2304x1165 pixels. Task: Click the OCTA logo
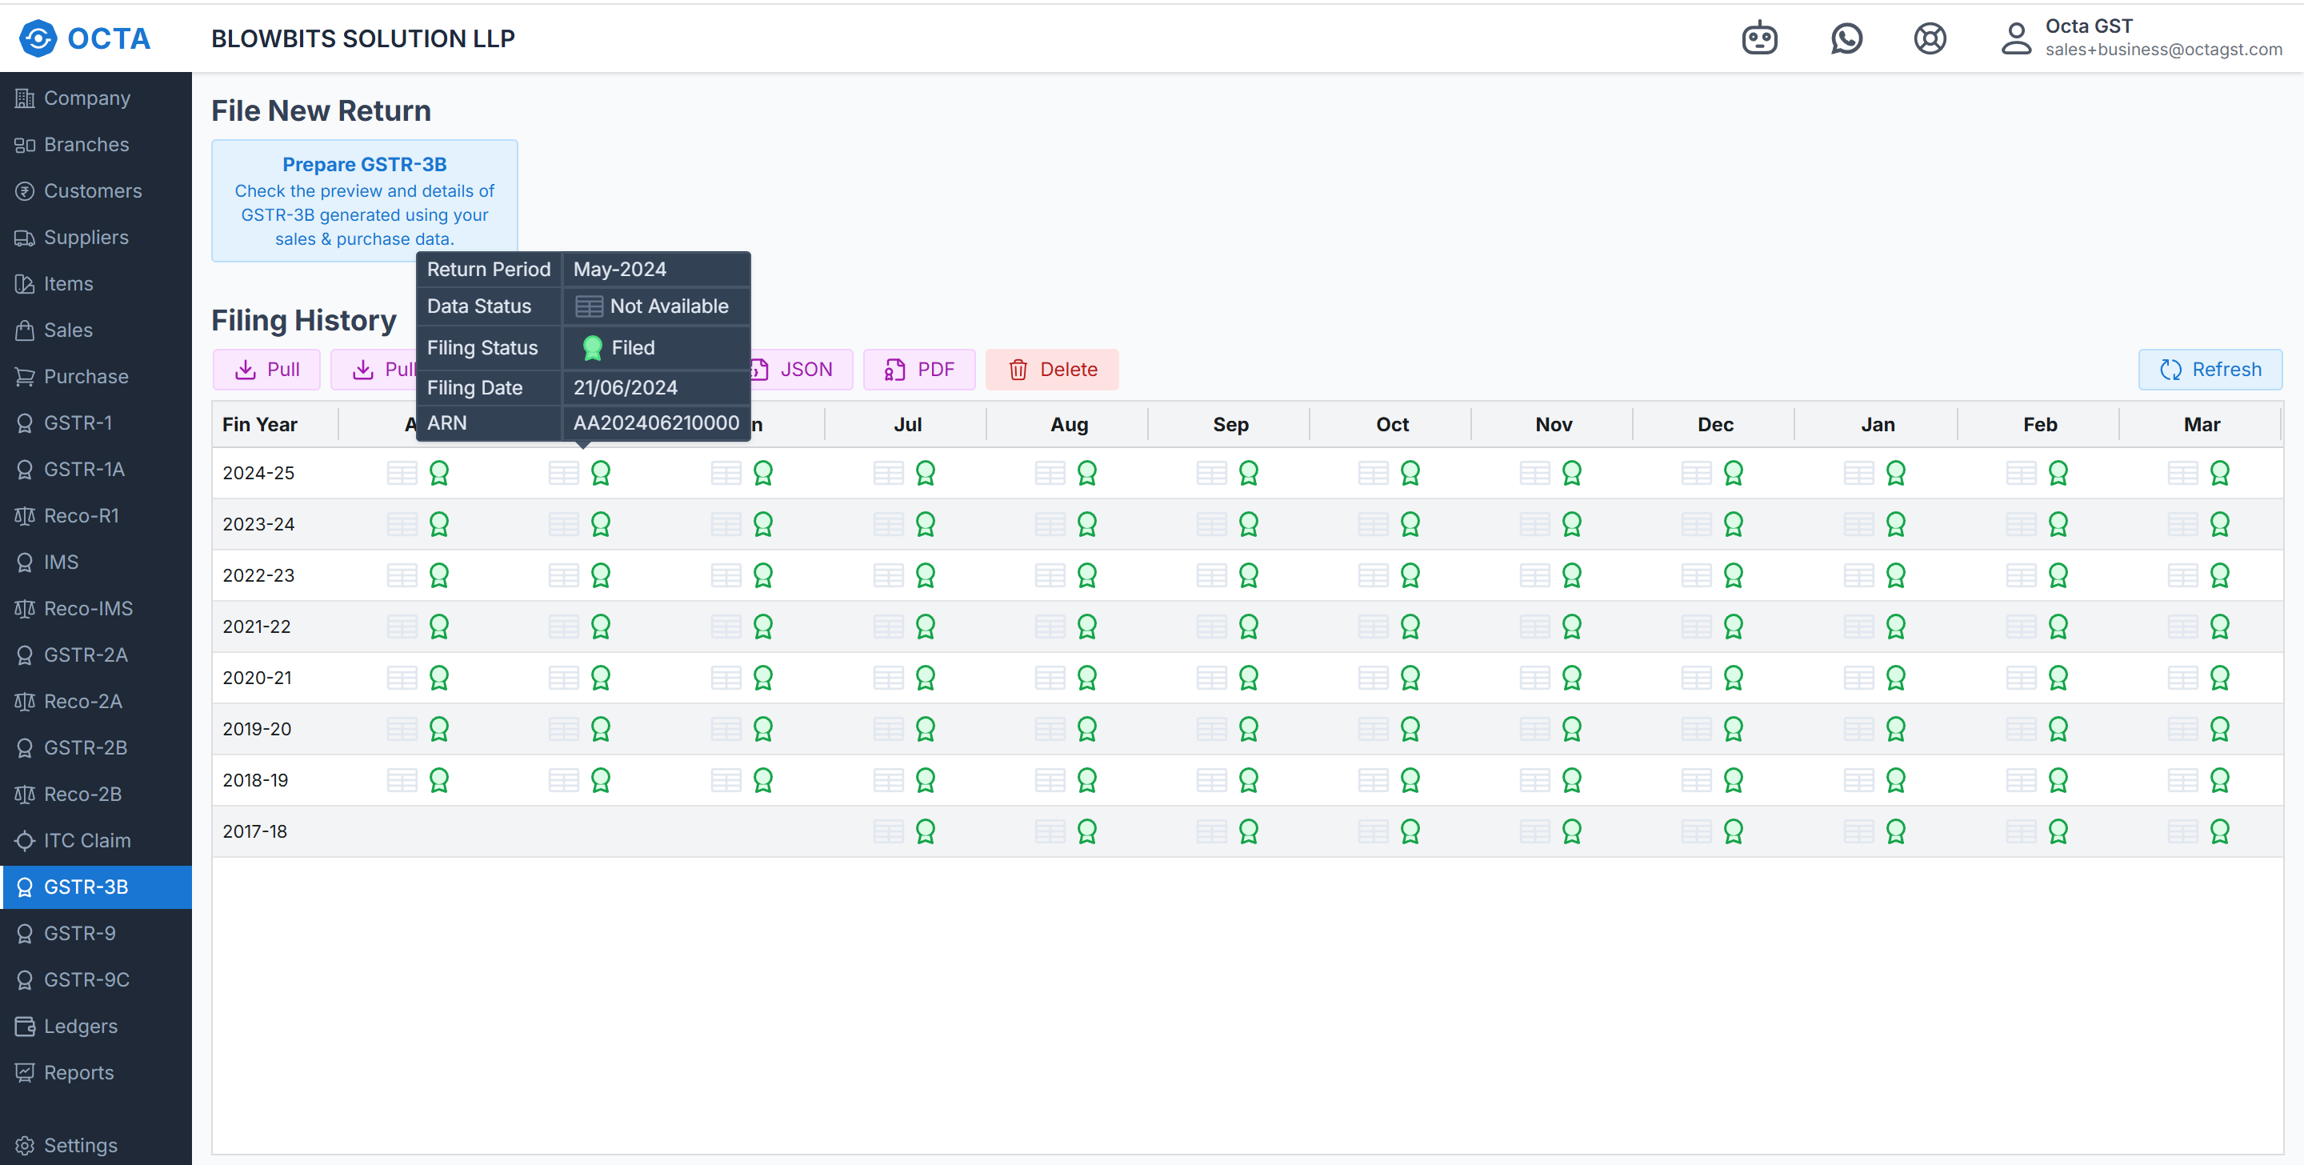tap(85, 38)
